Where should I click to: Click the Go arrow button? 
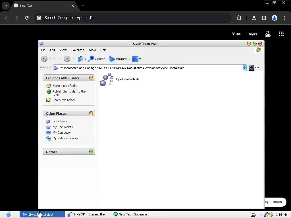coord(251,68)
